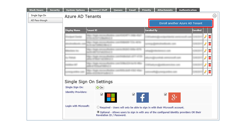Click the Microsoft identity provider logo
Viewport: 246px width, 130px height.
pos(111,97)
